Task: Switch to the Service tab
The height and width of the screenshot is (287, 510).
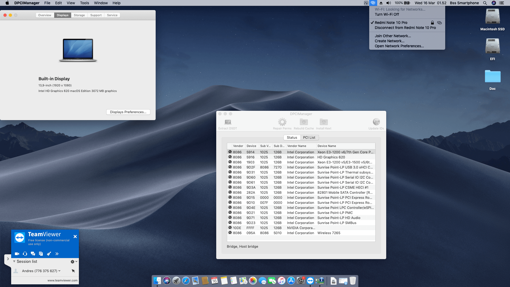Action: tap(112, 15)
